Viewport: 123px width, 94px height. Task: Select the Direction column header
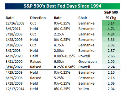(x=38, y=18)
